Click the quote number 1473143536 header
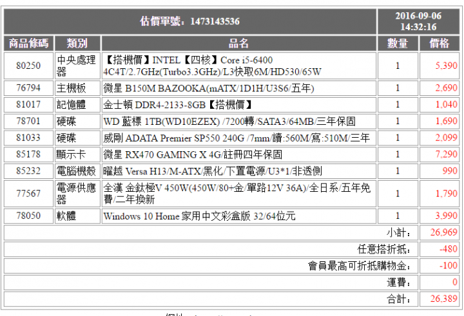Viewport: 464px width, 316px height. pyautogui.click(x=190, y=21)
